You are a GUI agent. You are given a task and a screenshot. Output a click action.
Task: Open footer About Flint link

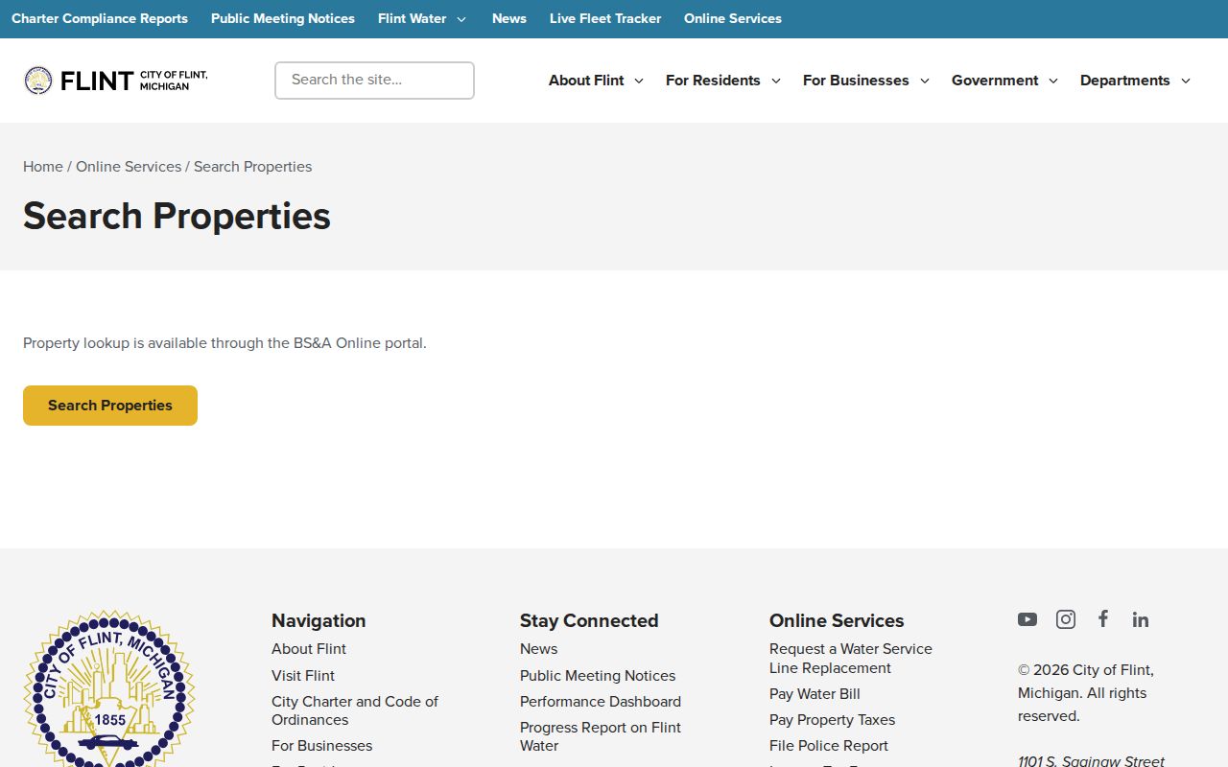pos(309,649)
